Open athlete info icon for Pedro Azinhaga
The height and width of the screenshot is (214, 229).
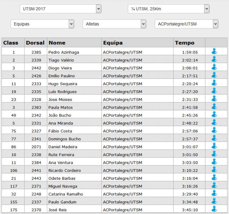coord(214,51)
